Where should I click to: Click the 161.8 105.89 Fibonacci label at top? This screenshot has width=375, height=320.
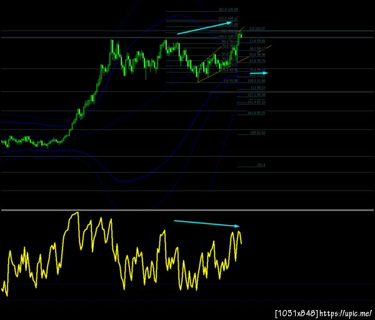228,9
